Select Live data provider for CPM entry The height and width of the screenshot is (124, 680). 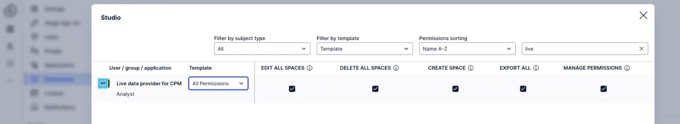(149, 84)
